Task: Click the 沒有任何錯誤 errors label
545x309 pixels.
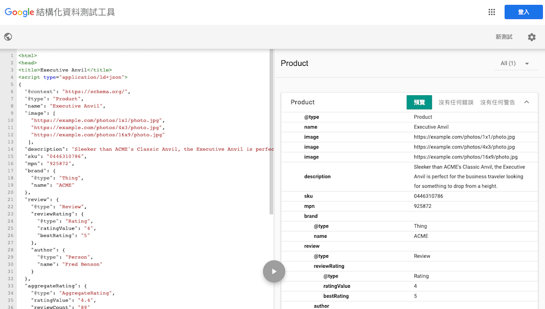Action: (456, 102)
